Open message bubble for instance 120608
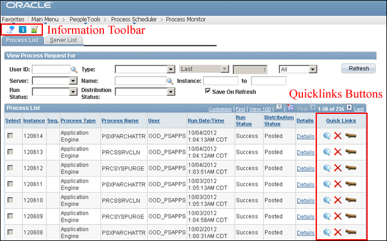The height and width of the screenshot is (241, 387). point(327,232)
